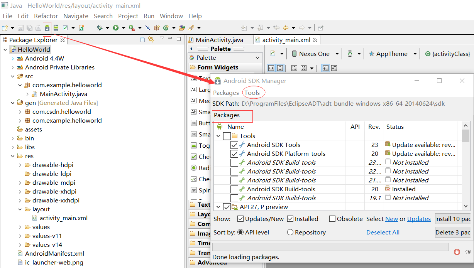Toggle the Installed filter checkbox
Screen dimensions: 474x268
(x=290, y=219)
